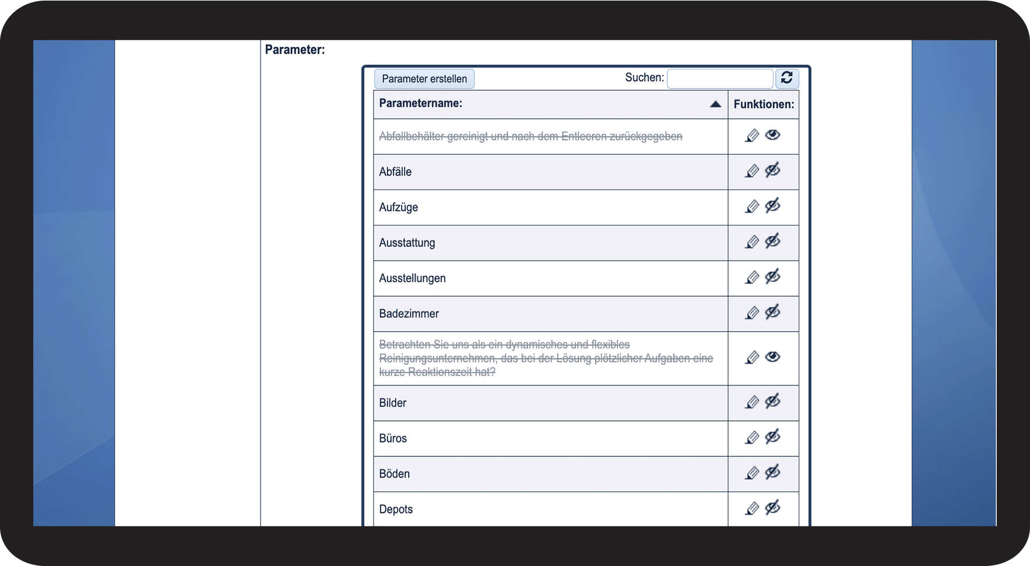The width and height of the screenshot is (1030, 566).
Task: Edit the Badezimmer parameter
Action: coord(753,314)
